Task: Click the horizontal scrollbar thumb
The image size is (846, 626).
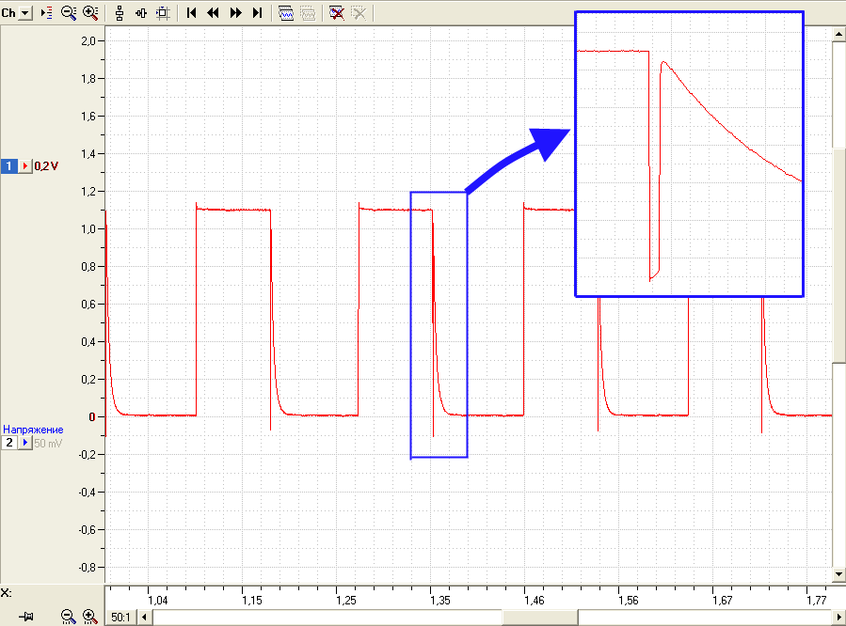Action: coord(540,617)
